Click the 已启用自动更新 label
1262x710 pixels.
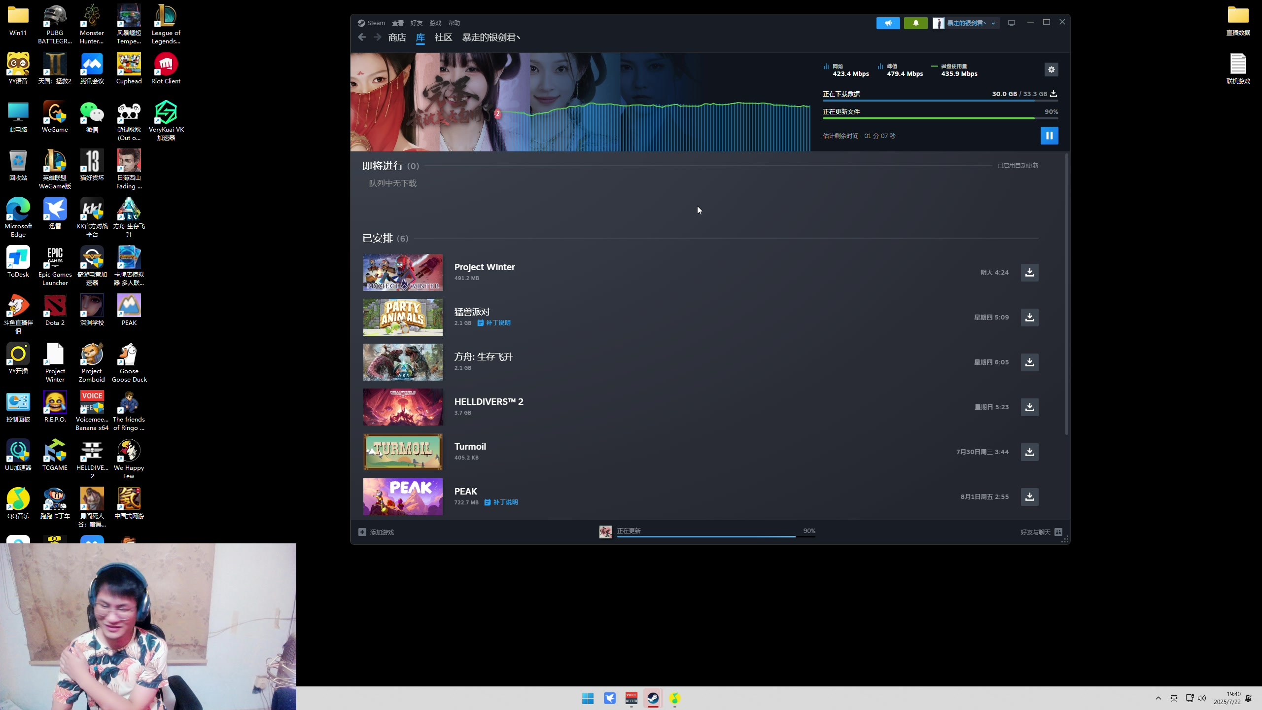pyautogui.click(x=1017, y=166)
